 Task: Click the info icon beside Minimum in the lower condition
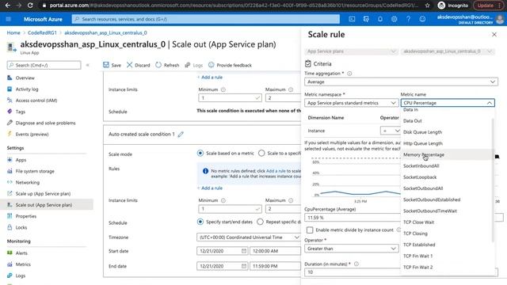(223, 200)
